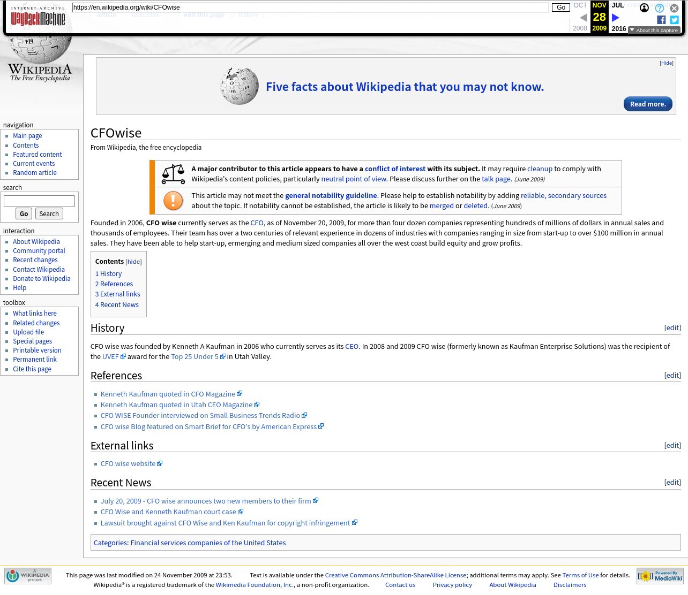This screenshot has height=595, width=688.
Task: Open Recent changes in interaction menu
Action: click(x=35, y=260)
